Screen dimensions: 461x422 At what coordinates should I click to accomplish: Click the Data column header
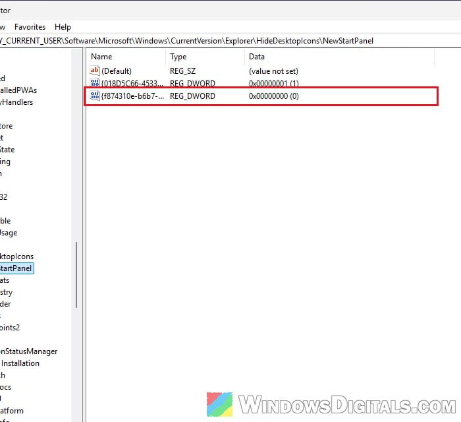point(257,57)
